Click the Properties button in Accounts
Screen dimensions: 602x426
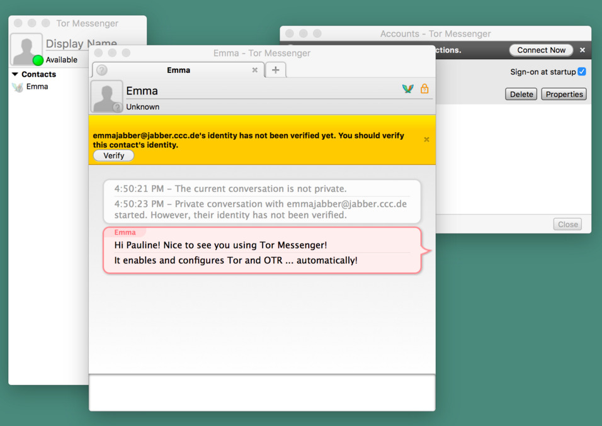click(564, 94)
